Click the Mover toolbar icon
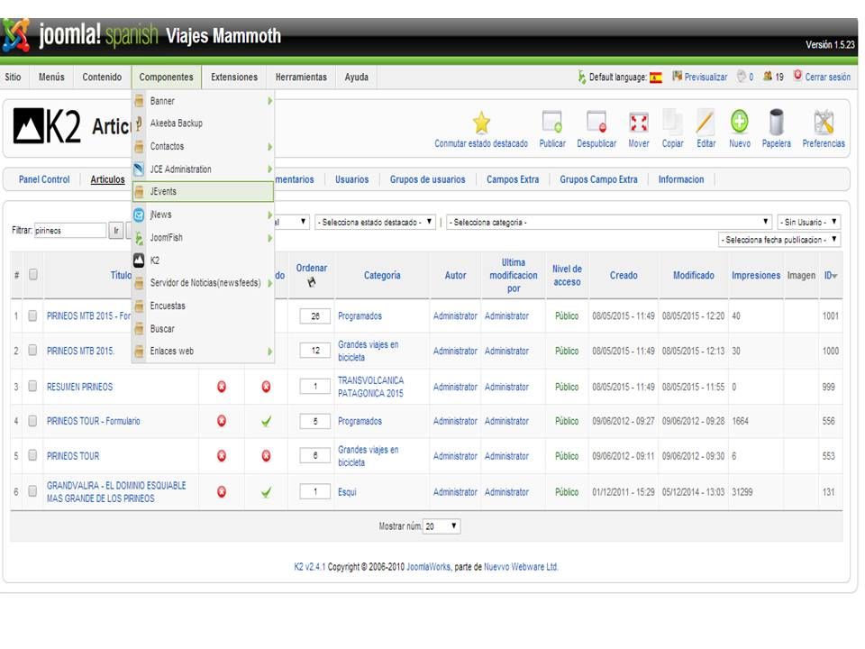Screen dimensions: 865x649 (638, 122)
